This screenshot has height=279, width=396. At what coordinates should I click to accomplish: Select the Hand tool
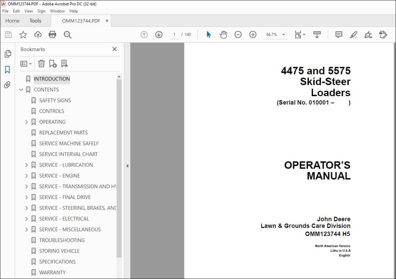pyautogui.click(x=223, y=35)
